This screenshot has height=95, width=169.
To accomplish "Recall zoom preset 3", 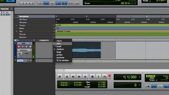I will coord(26,3).
